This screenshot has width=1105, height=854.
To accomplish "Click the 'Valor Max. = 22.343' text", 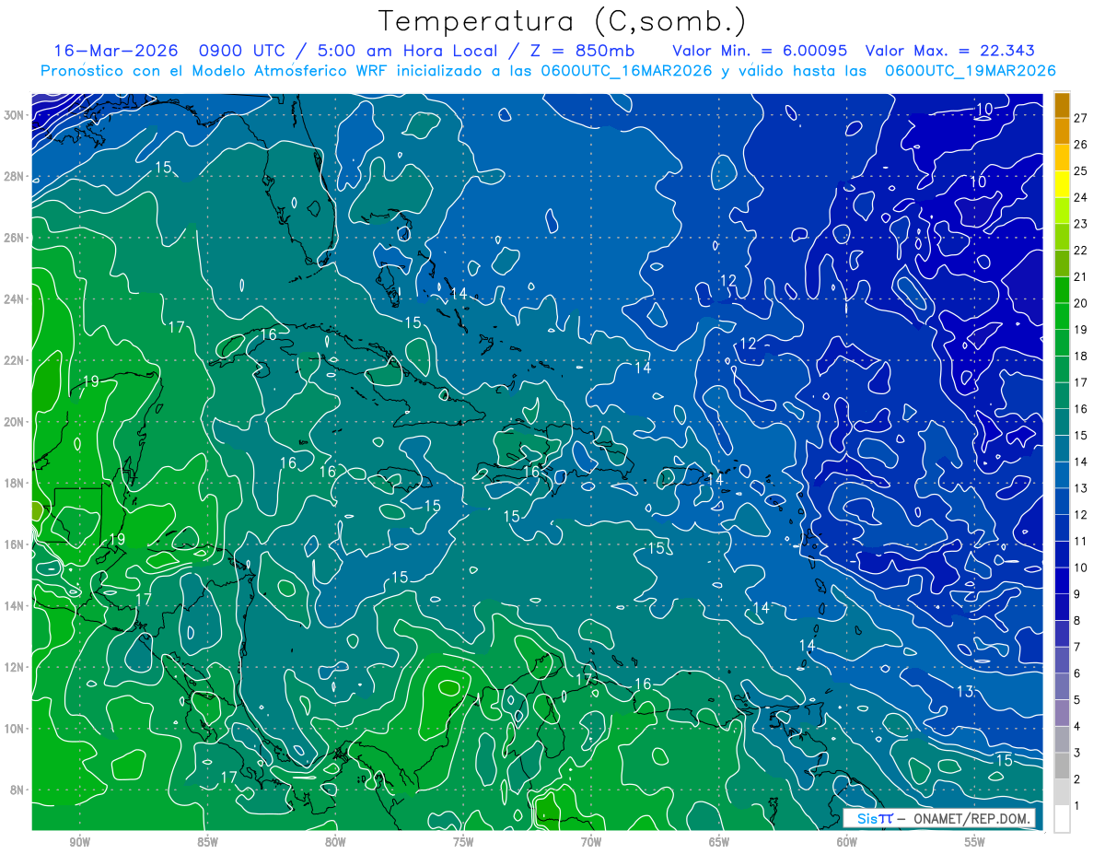I will pos(950,51).
